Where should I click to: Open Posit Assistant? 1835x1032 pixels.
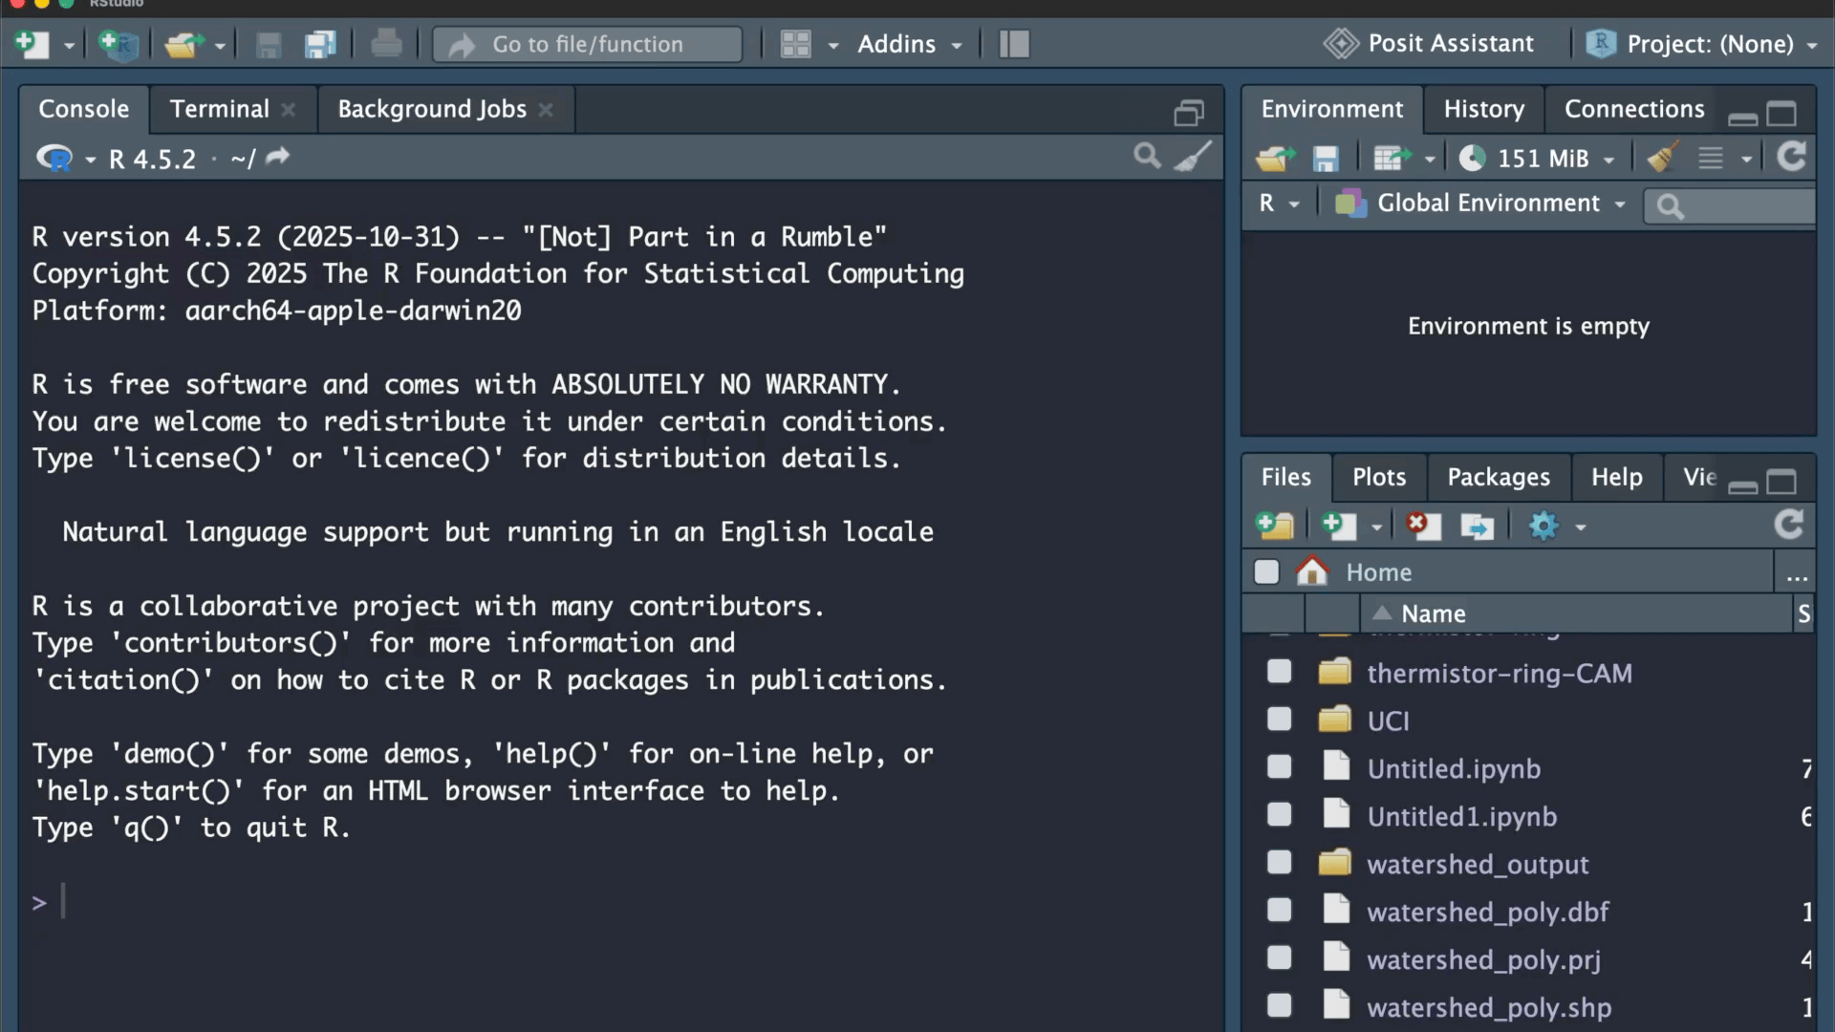point(1429,43)
